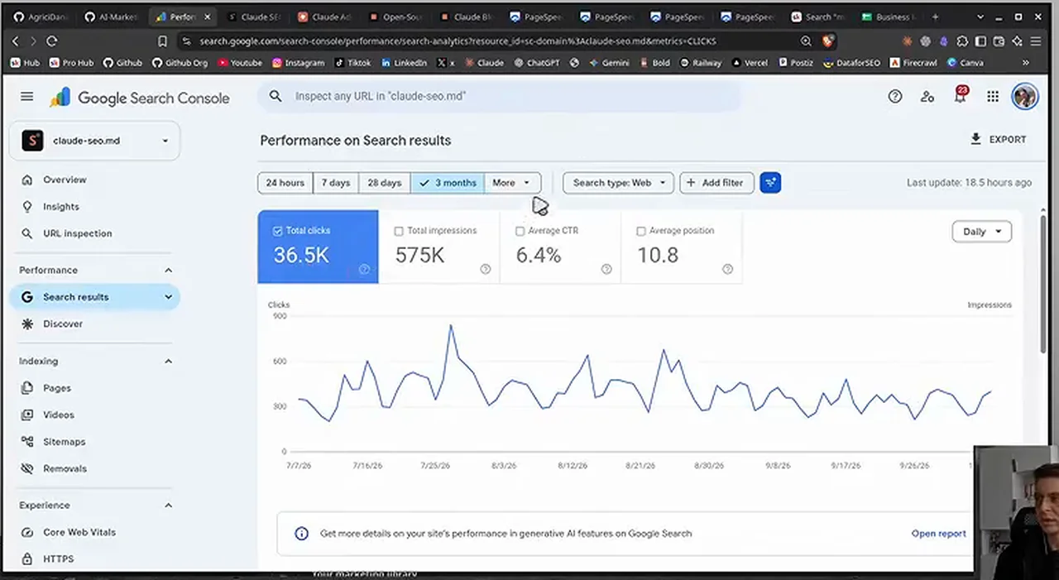Click the Open report link
Image resolution: width=1059 pixels, height=580 pixels.
pyautogui.click(x=938, y=534)
